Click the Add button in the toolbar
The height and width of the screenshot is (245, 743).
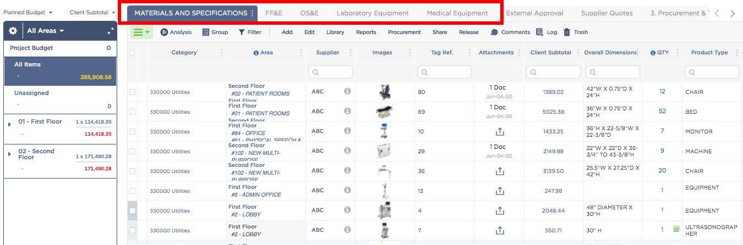coord(287,32)
